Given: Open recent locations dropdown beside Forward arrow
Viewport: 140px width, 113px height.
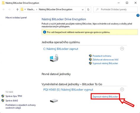Looking at the screenshot, I should [x=13, y=9].
